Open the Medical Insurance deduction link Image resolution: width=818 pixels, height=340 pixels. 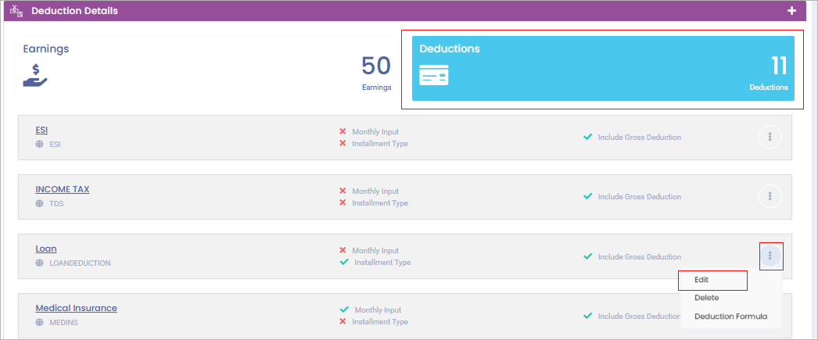(x=76, y=308)
